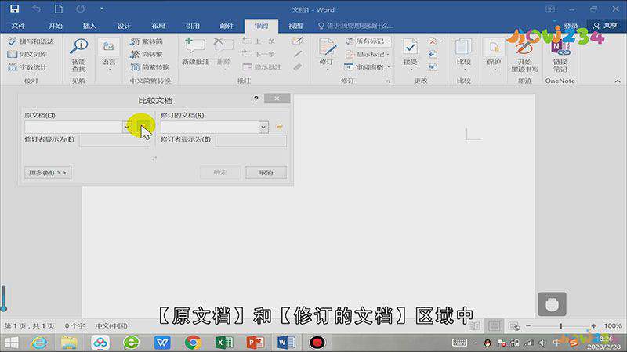Open the 审阅窗格 reviewing pane dropdown
Screen dimensions: 627x352
point(368,67)
